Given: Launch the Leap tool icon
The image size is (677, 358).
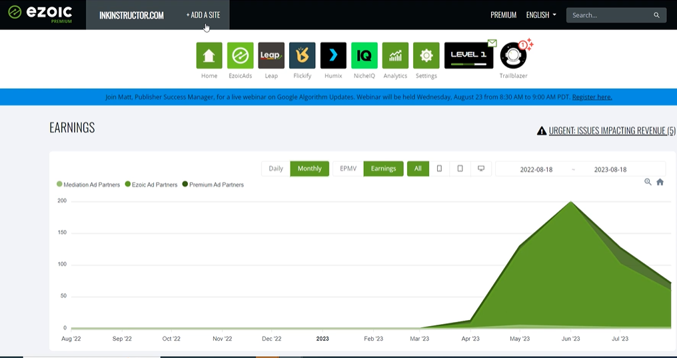Looking at the screenshot, I should [x=271, y=56].
